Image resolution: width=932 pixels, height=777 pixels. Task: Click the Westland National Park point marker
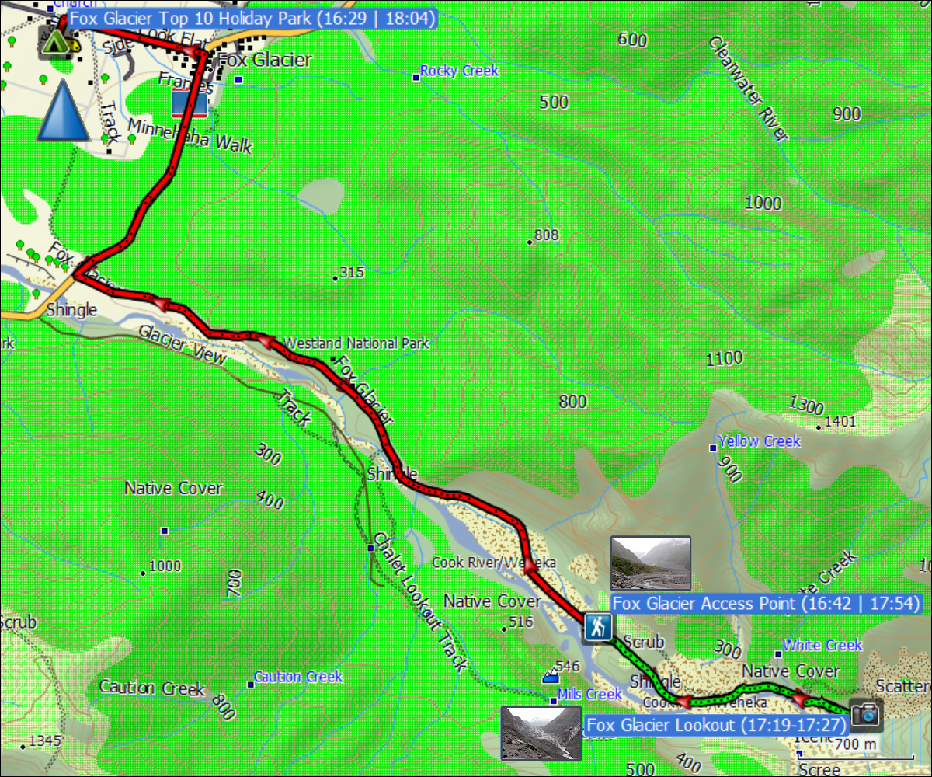[x=333, y=359]
